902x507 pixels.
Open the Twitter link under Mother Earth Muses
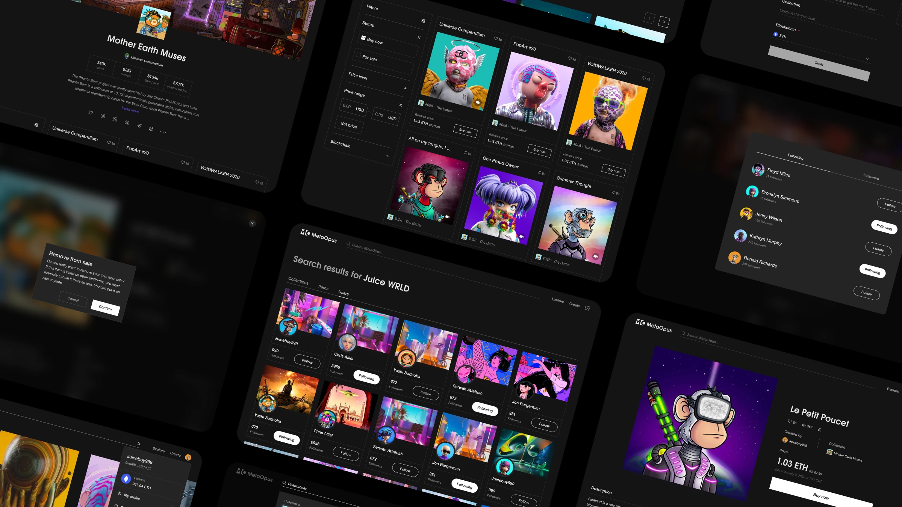coord(91,112)
